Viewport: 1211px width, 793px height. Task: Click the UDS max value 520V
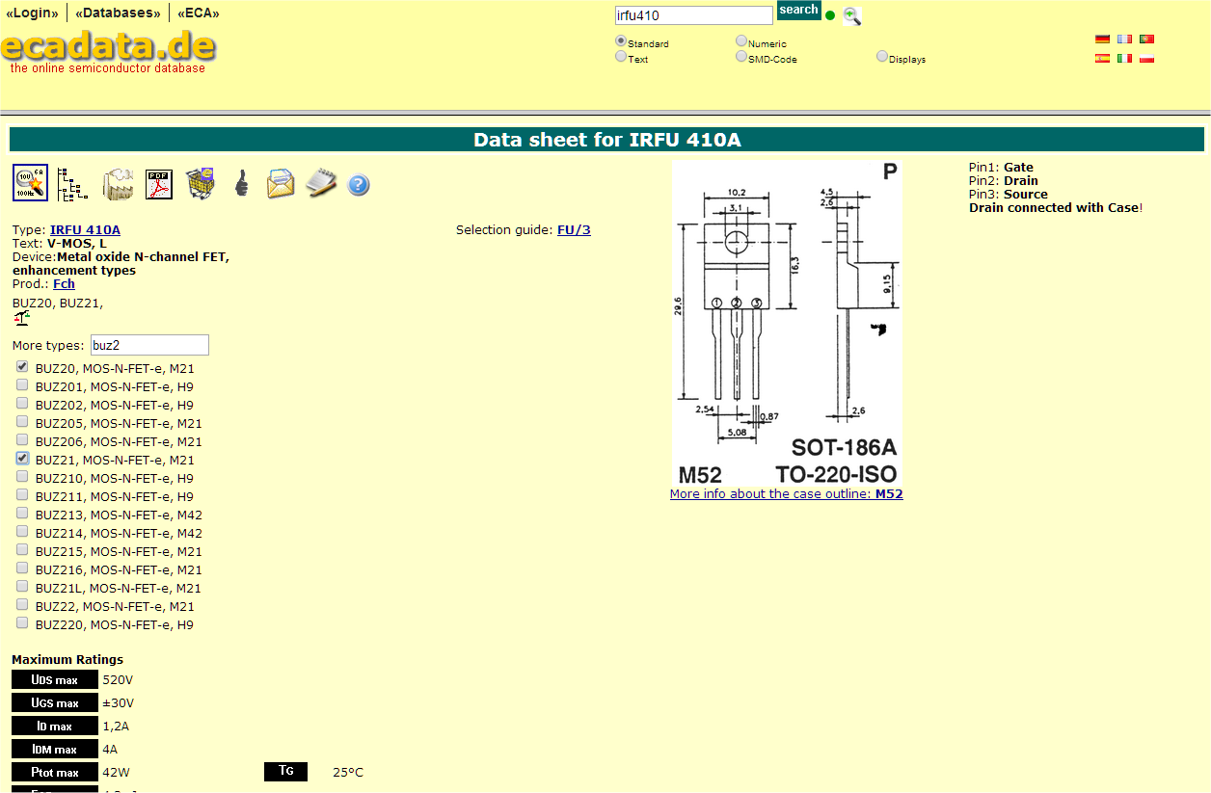pos(118,680)
